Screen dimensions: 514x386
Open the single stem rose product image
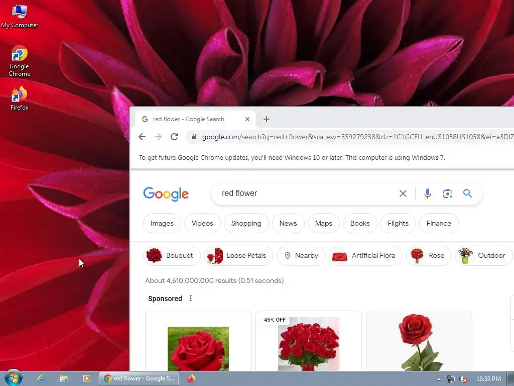point(419,343)
